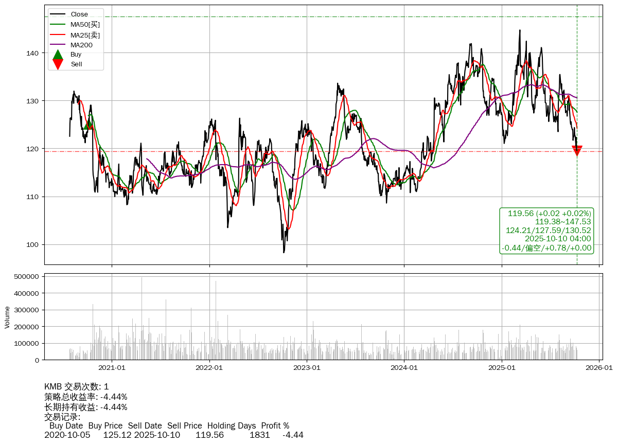Click the 119.56 price line in info box
Image resolution: width=618 pixels, height=444 pixels.
click(x=549, y=213)
